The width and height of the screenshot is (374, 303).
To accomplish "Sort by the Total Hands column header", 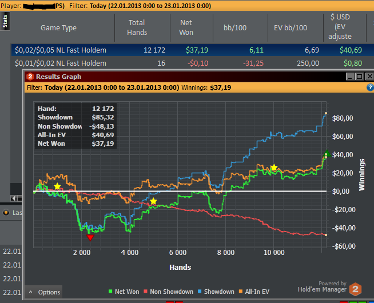I will click(137, 28).
